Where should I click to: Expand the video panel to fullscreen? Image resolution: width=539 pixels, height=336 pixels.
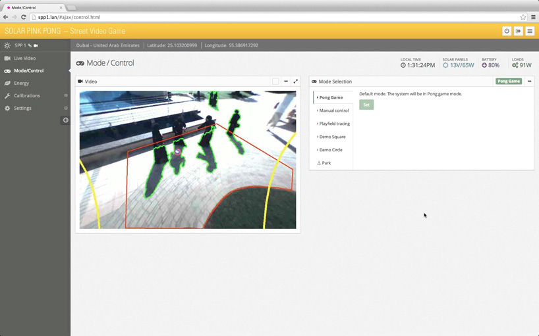[295, 82]
